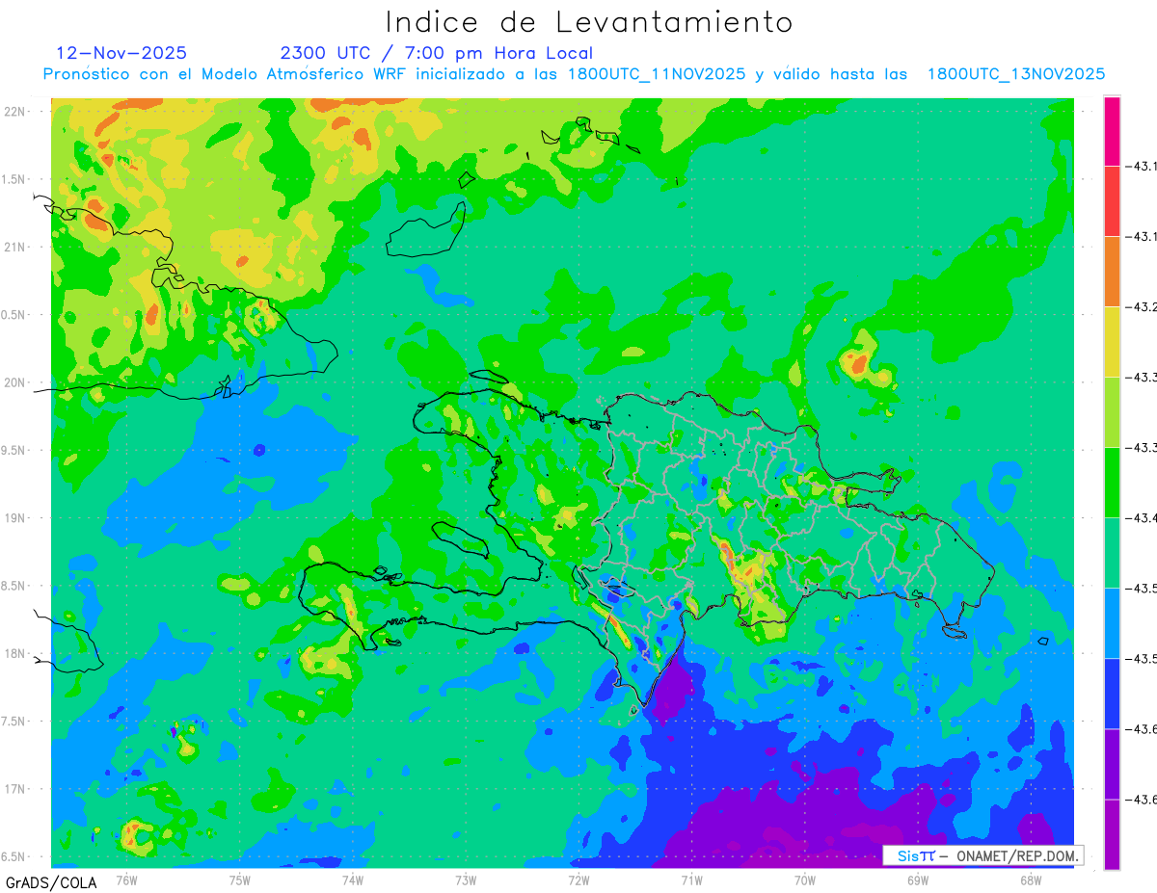Viewport: 1157px width, 893px height.
Task: Select the orange legend color swatch
Action: click(x=1112, y=272)
